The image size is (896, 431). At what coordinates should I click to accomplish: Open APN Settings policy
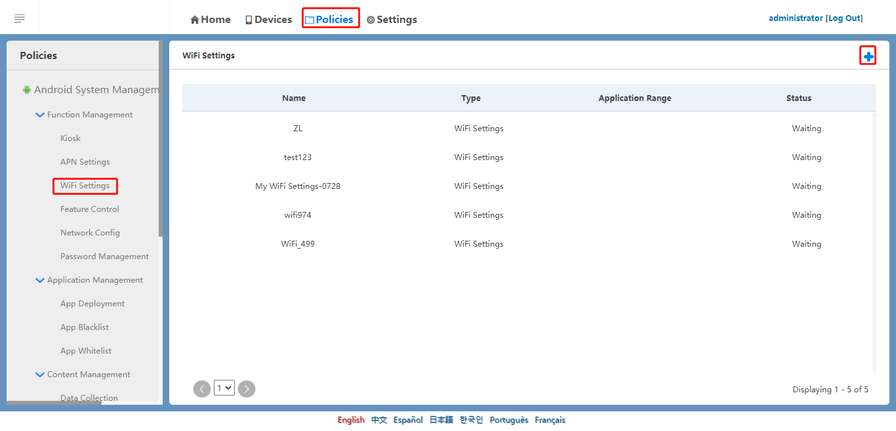[85, 162]
